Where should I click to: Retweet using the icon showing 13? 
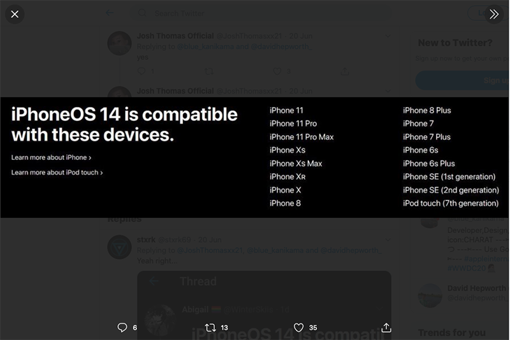(x=210, y=327)
